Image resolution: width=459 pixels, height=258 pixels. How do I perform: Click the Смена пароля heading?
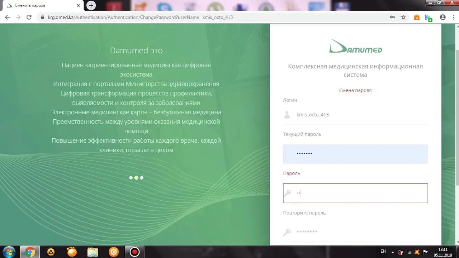[355, 90]
